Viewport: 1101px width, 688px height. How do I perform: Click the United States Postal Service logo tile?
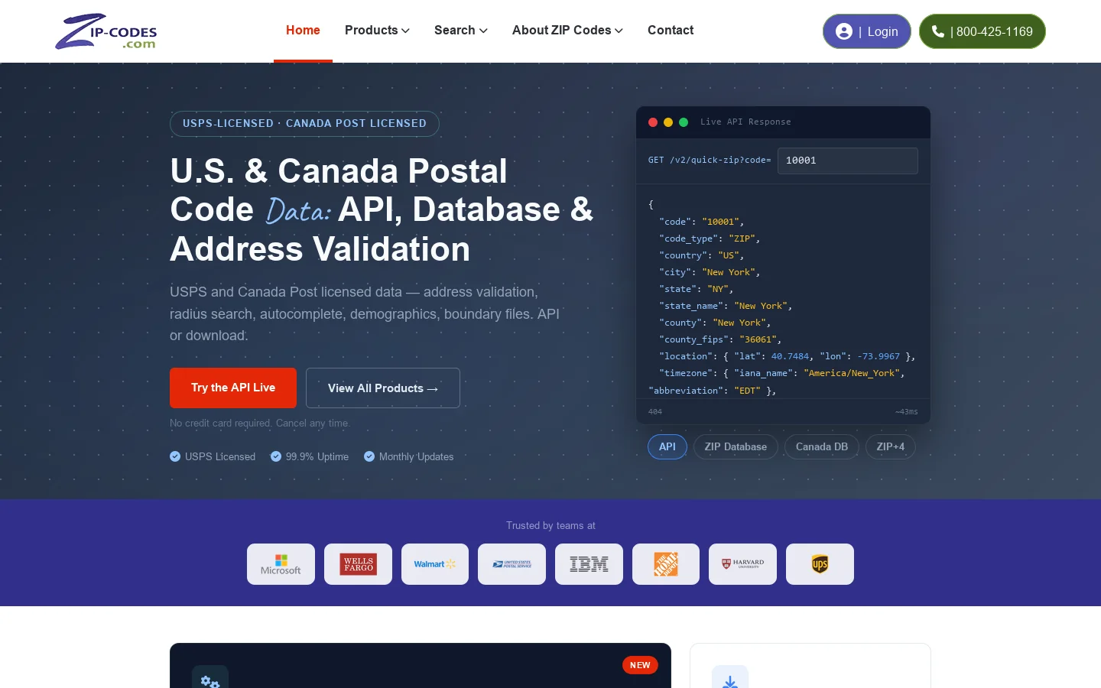pos(512,564)
